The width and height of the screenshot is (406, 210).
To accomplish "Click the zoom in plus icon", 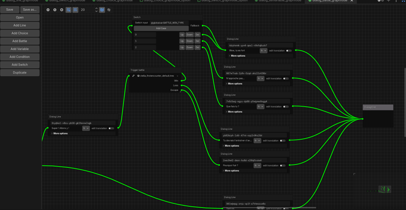I will pyautogui.click(x=61, y=10).
